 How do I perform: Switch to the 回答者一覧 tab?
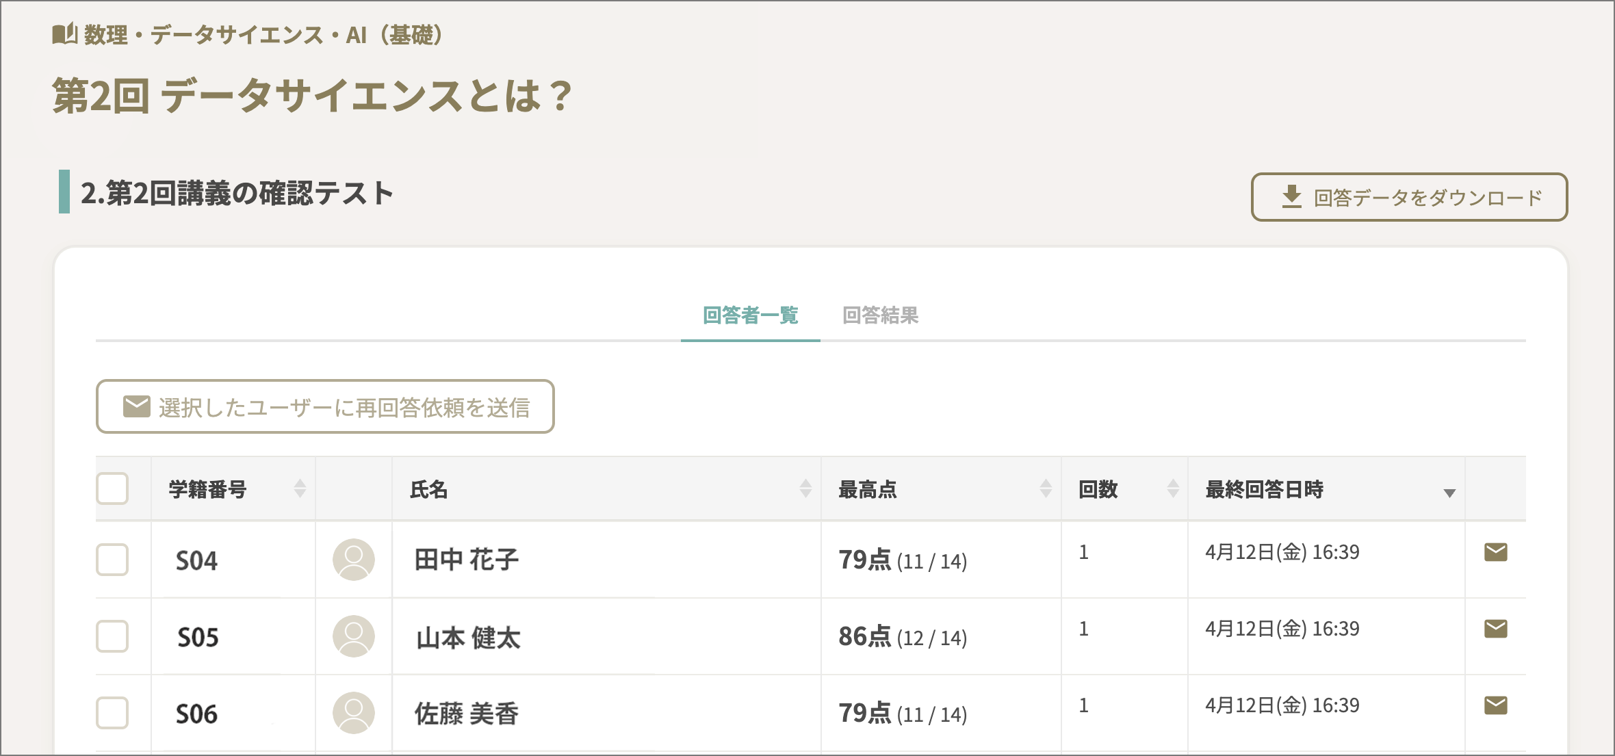[x=751, y=315]
